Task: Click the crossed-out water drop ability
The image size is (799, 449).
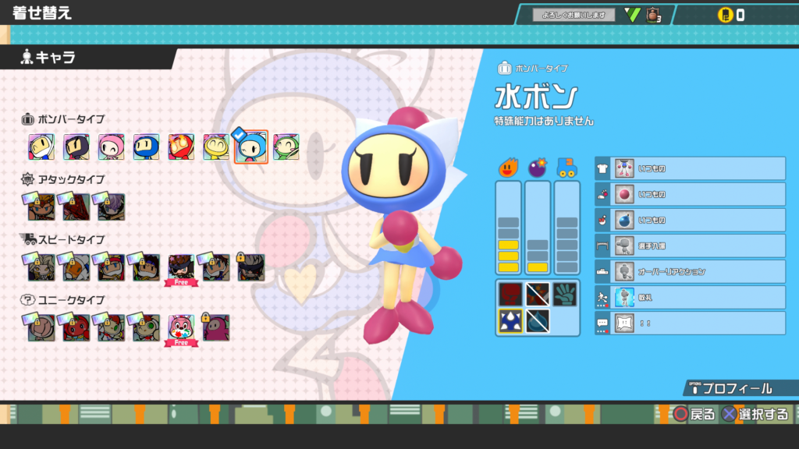Action: (x=538, y=320)
